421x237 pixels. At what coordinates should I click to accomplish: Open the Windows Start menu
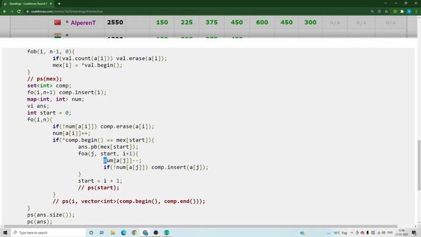pyautogui.click(x=5, y=232)
